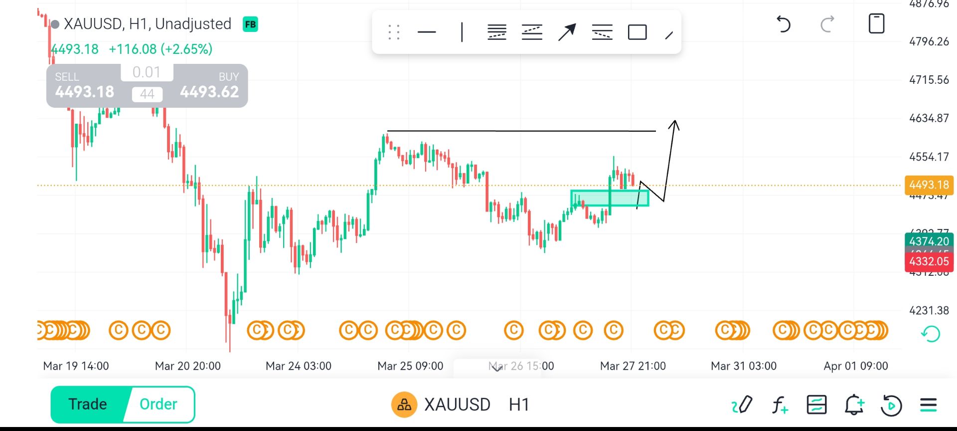
Task: Open the add indicator function icon
Action: coord(780,405)
